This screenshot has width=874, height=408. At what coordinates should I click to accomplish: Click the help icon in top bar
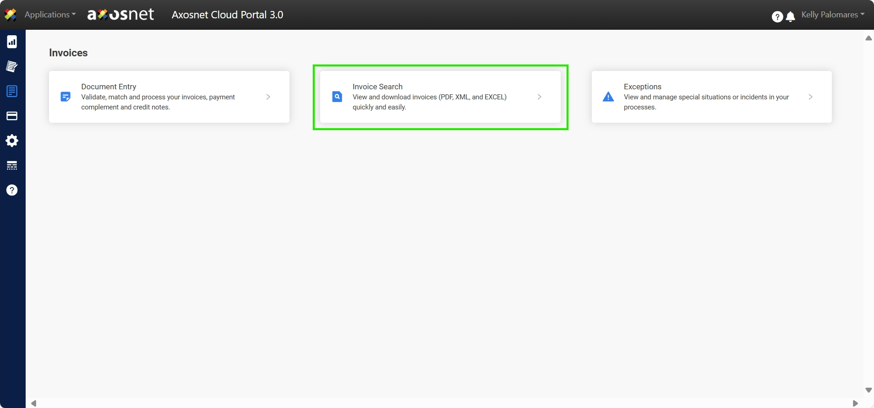777,17
